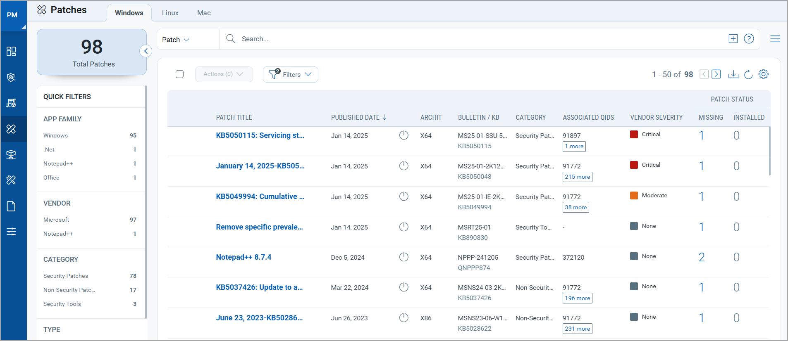
Task: Click reboot icon for Notepad++ 8.7.4 row
Action: pos(404,257)
